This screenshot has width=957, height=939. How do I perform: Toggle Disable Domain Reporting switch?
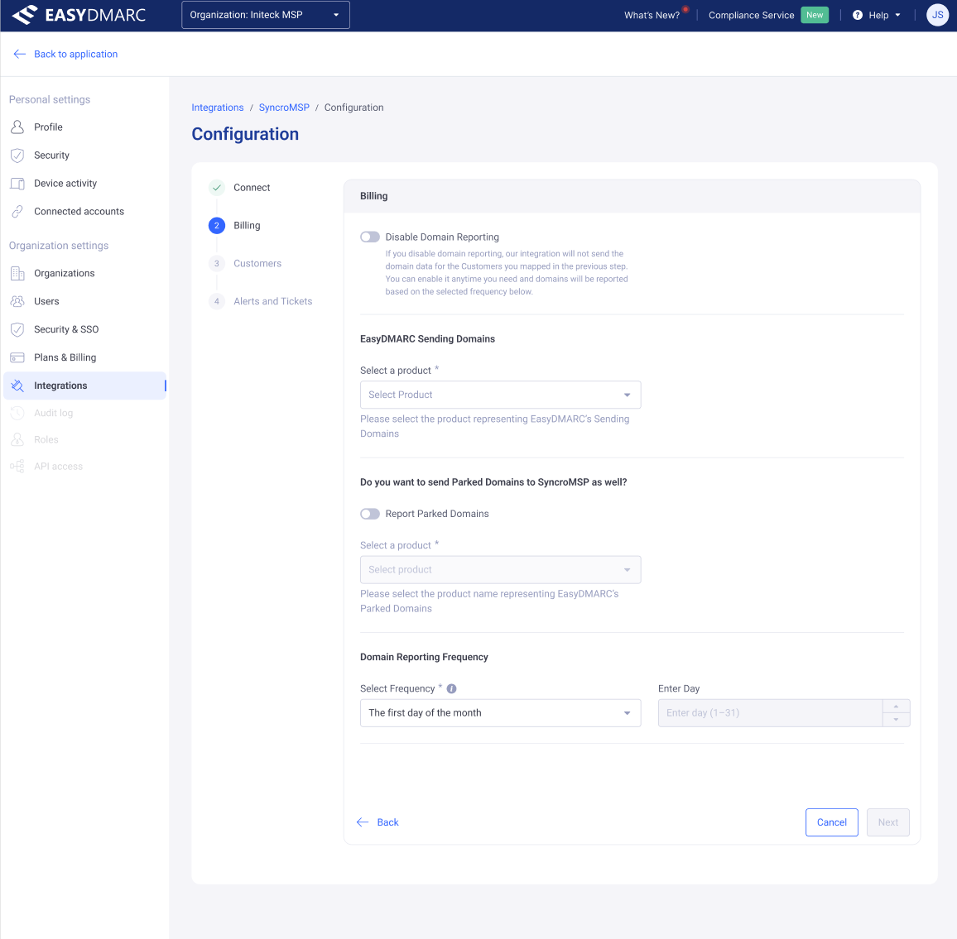370,237
